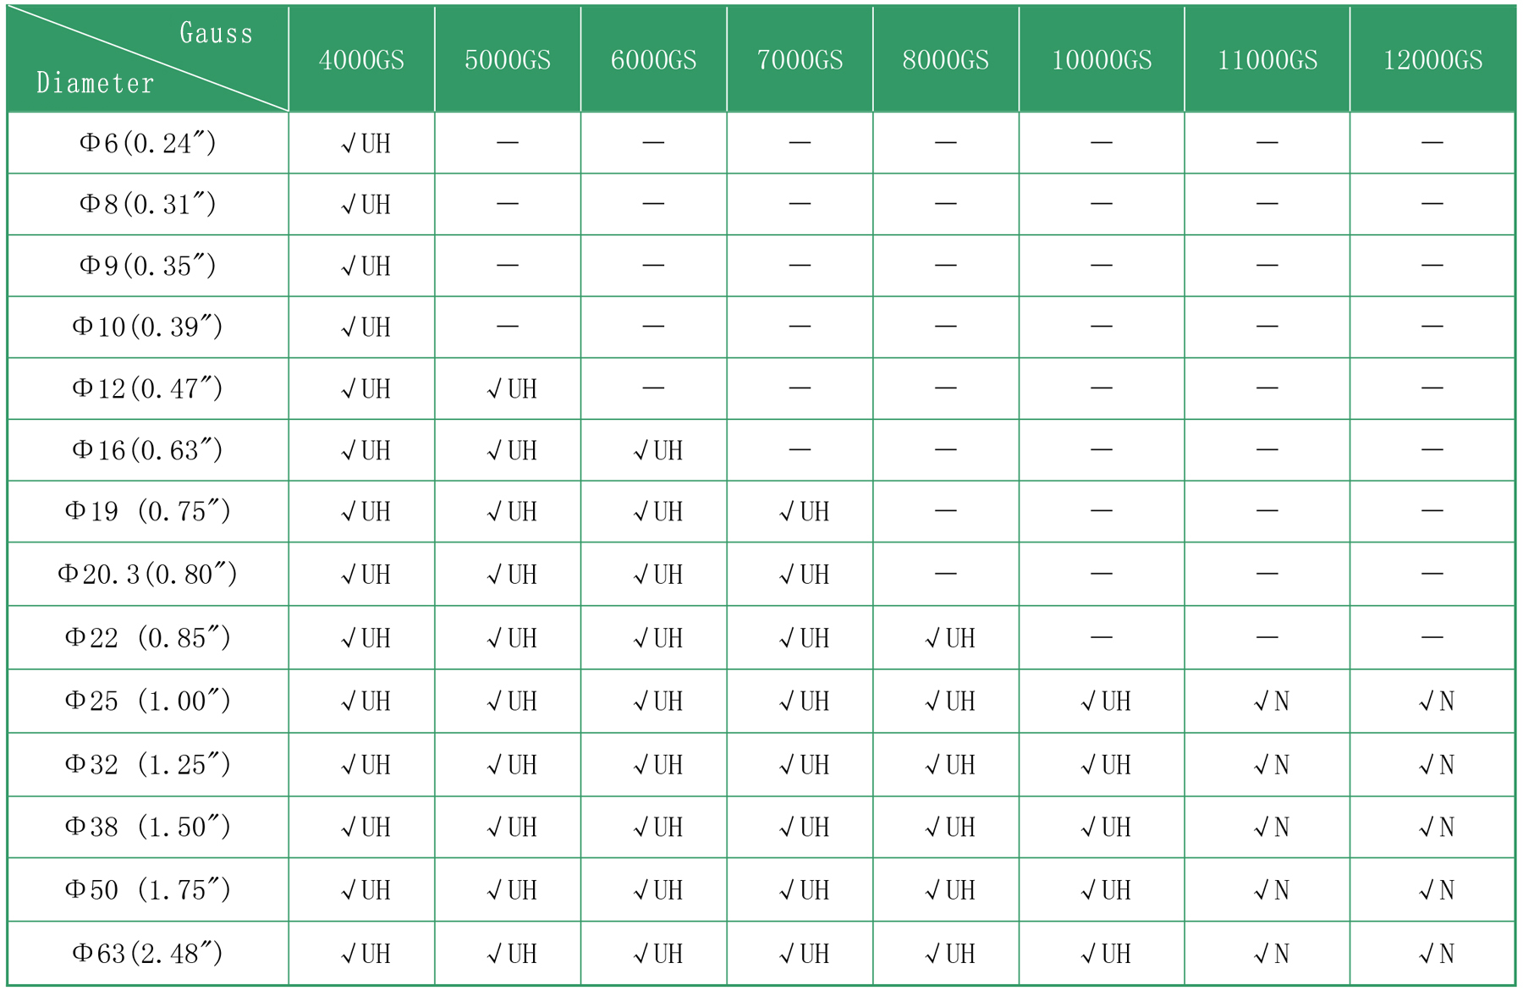Click the Diameter label in header corner
Viewport: 1523px width, 996px height.
click(x=95, y=83)
